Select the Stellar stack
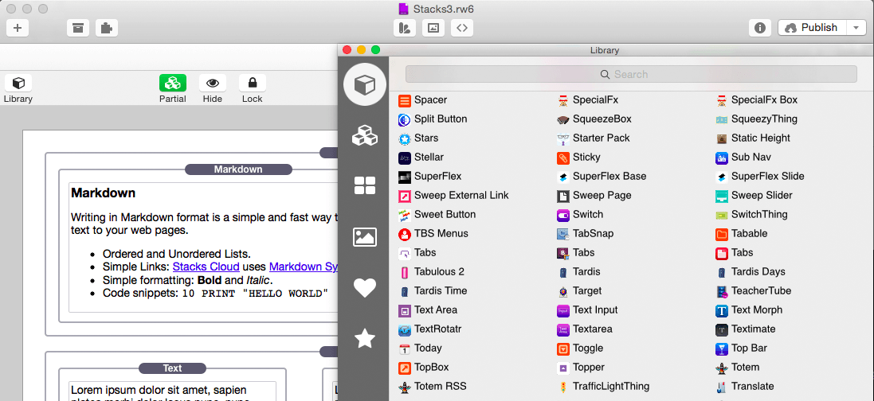The width and height of the screenshot is (874, 401). point(421,157)
